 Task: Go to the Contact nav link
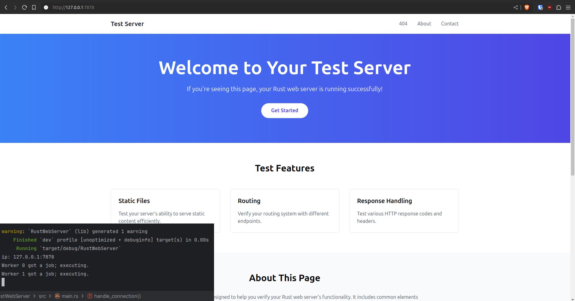point(450,24)
